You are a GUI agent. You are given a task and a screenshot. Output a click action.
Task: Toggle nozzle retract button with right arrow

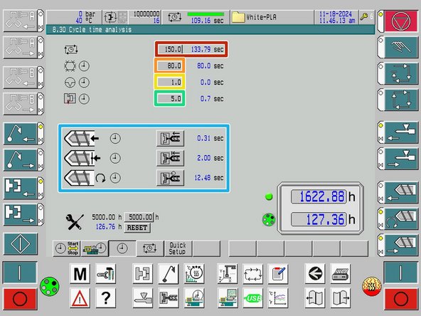click(401, 159)
